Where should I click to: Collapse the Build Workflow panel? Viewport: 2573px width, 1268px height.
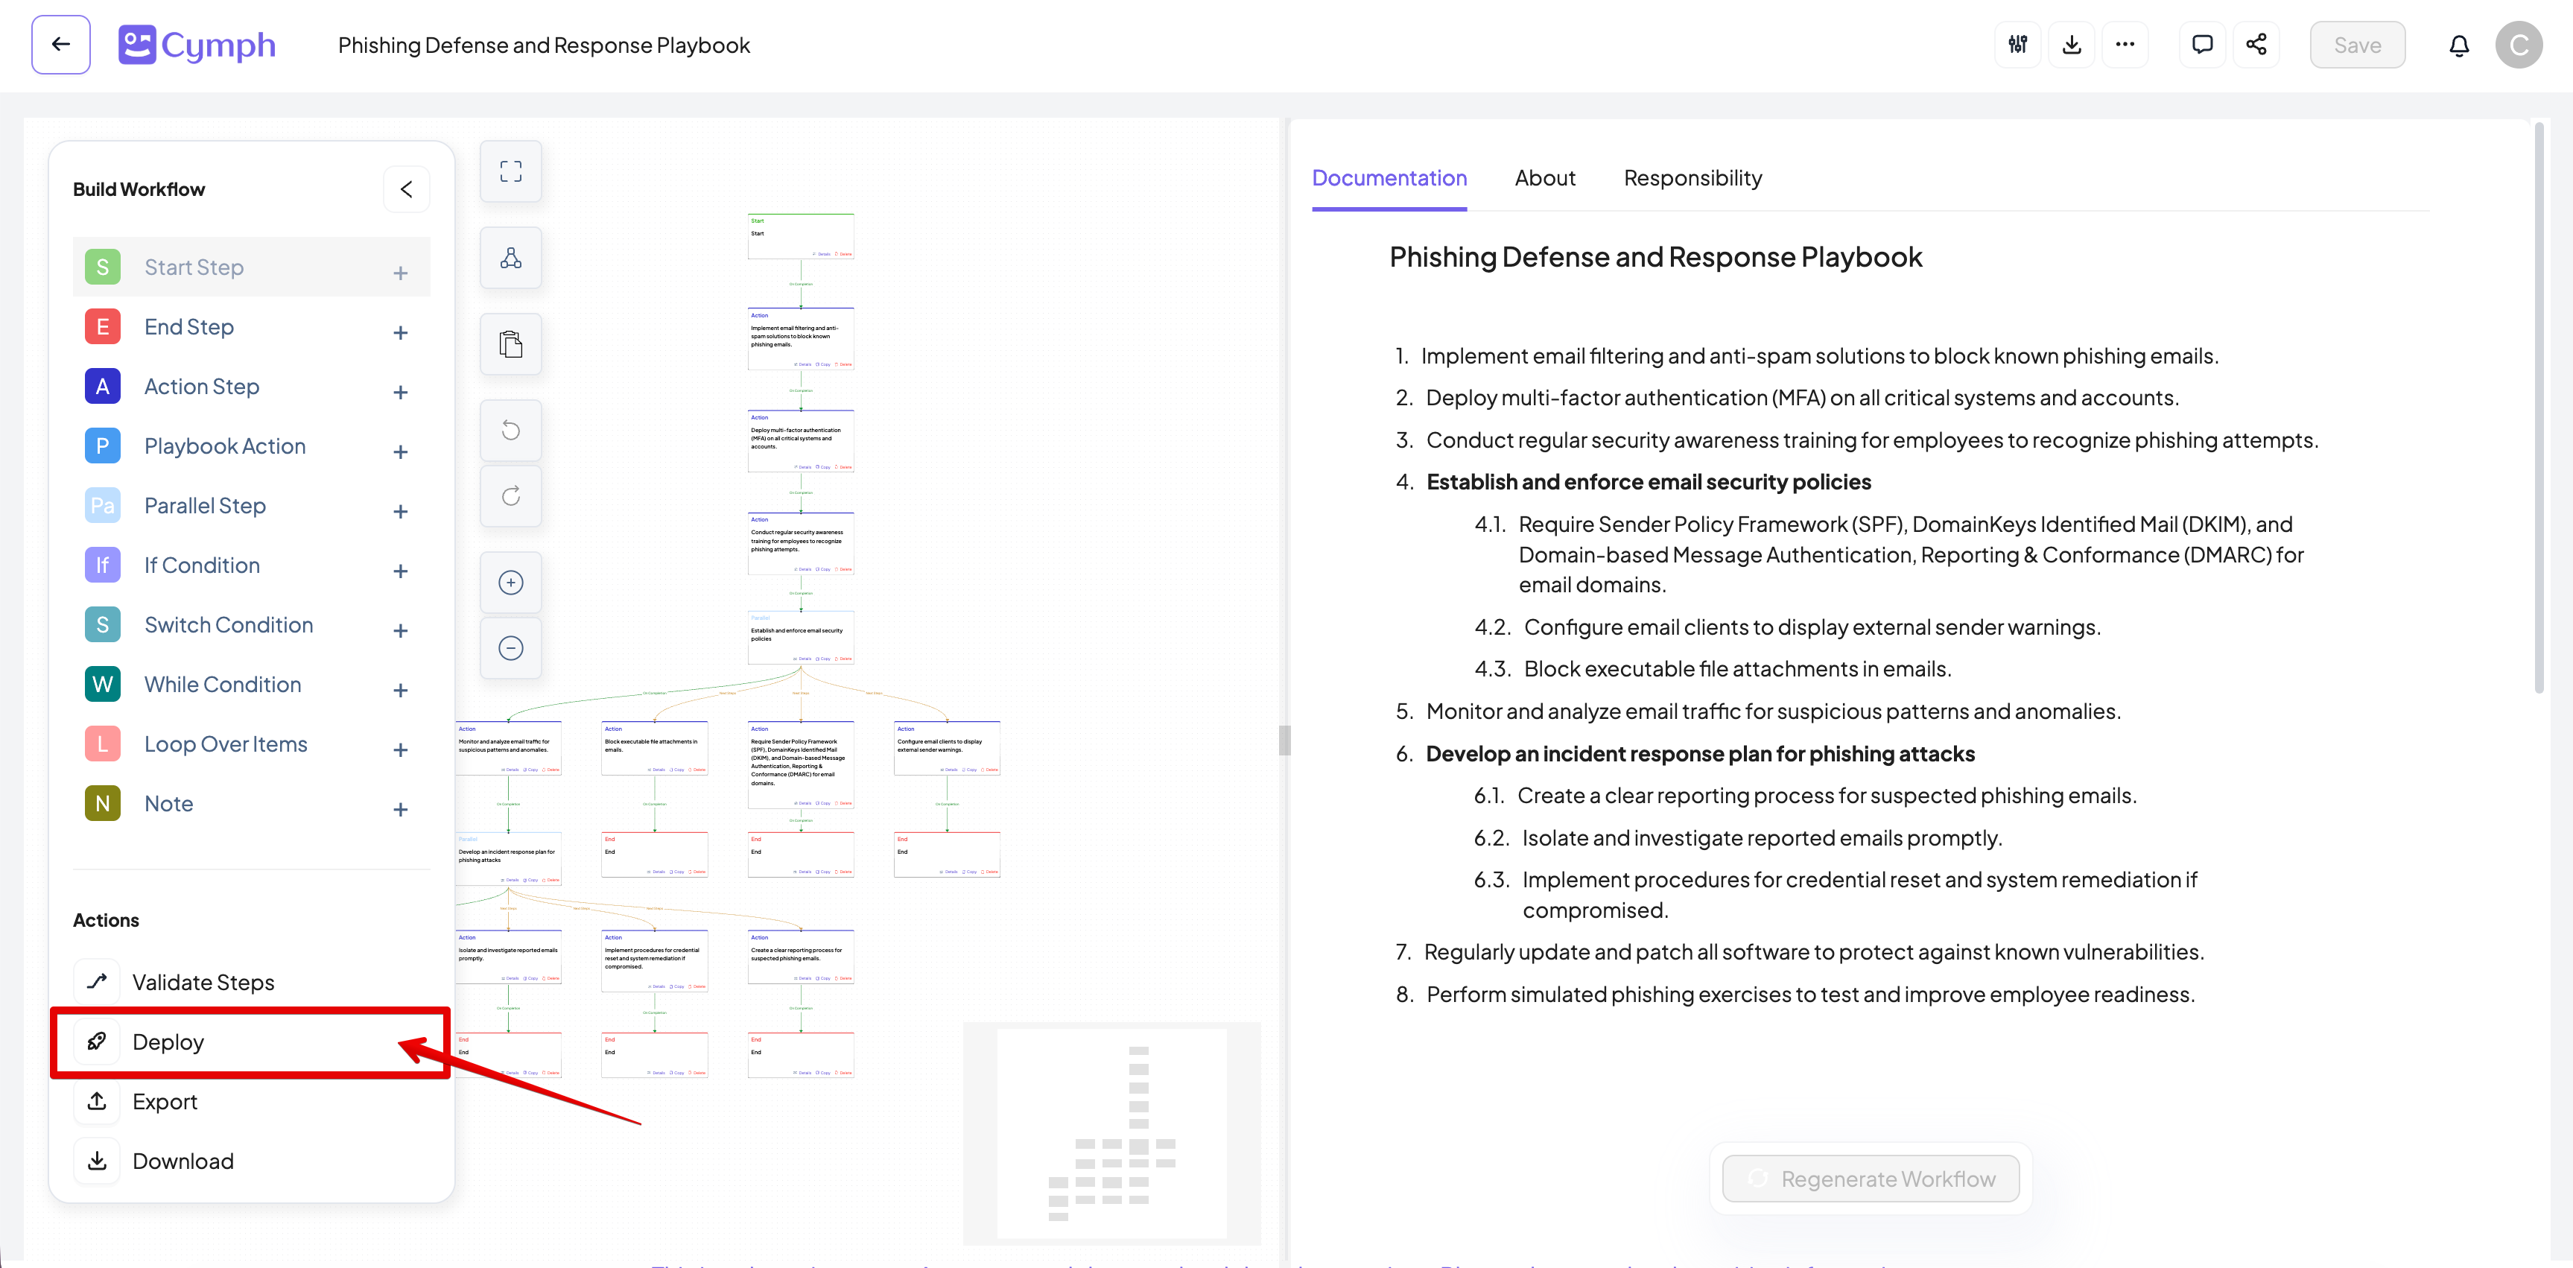407,188
